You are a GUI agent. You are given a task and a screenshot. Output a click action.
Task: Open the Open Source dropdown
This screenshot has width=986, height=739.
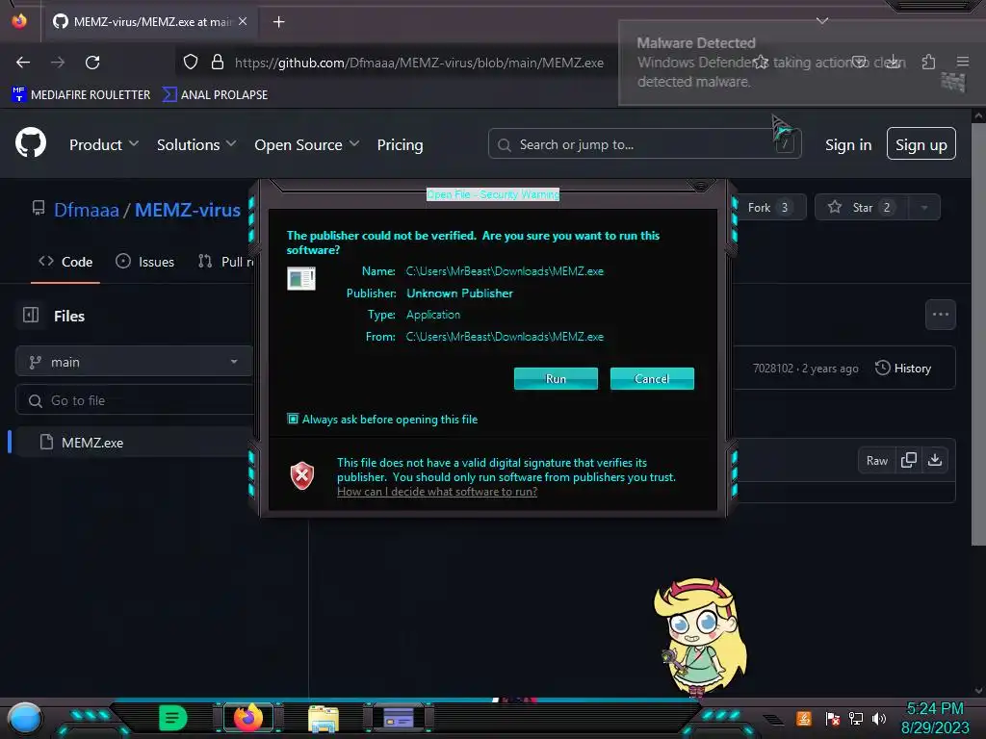pyautogui.click(x=307, y=144)
